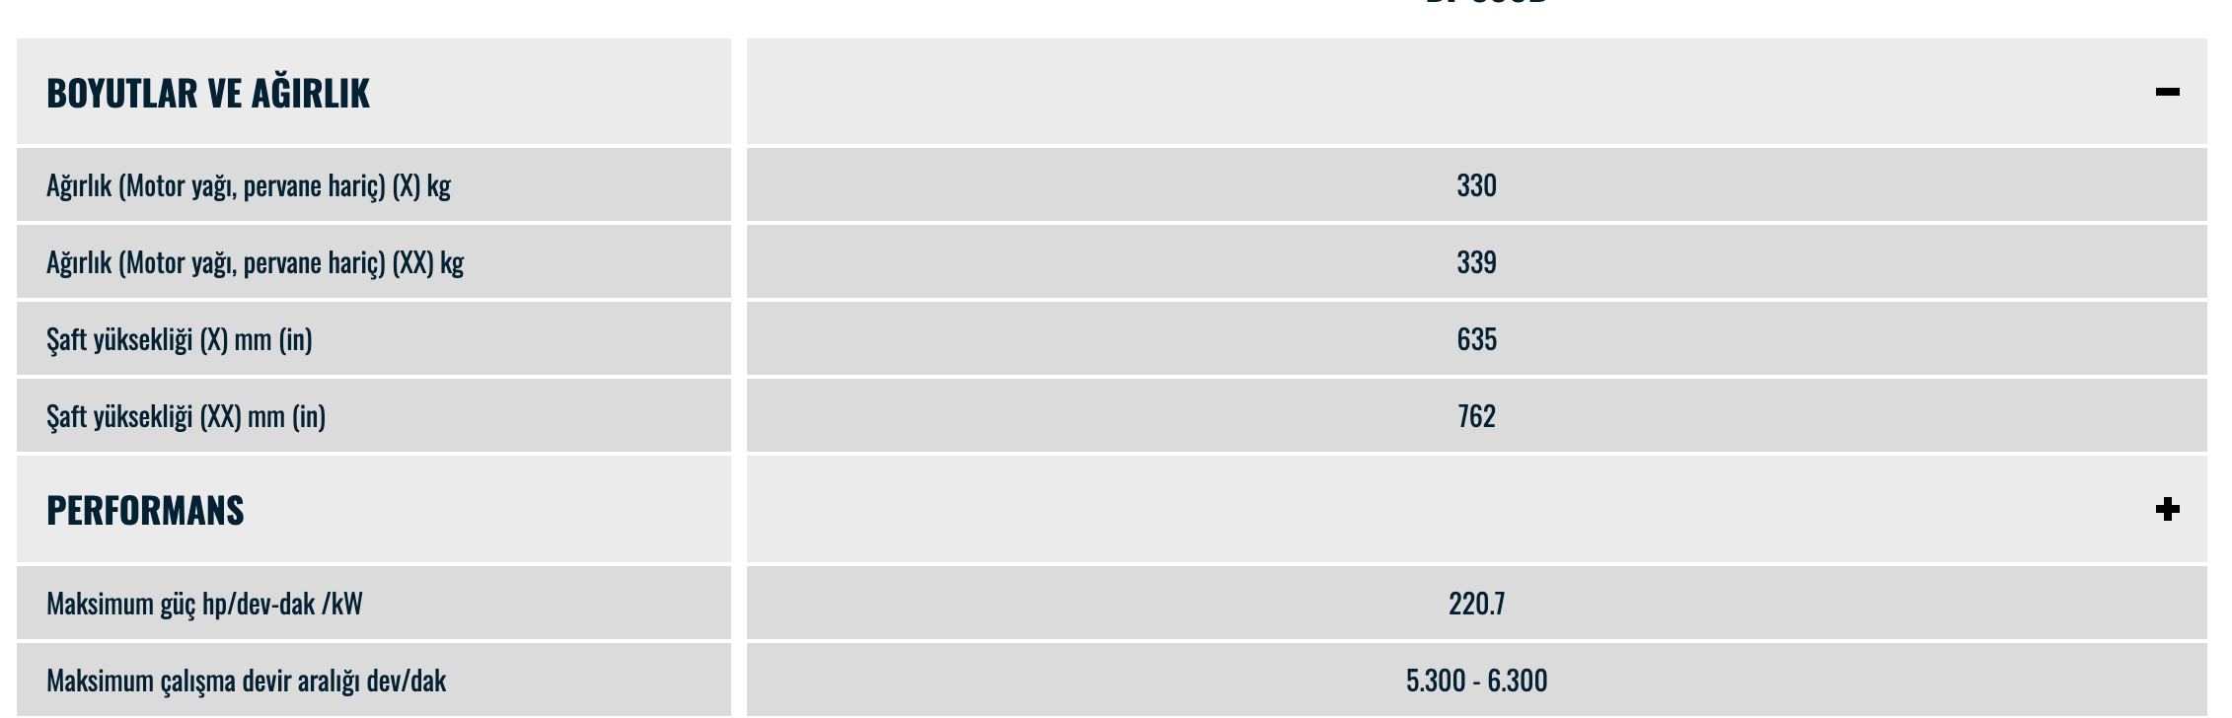
Task: Select the Ağırlık (XX) kg row label
Action: [x=255, y=262]
